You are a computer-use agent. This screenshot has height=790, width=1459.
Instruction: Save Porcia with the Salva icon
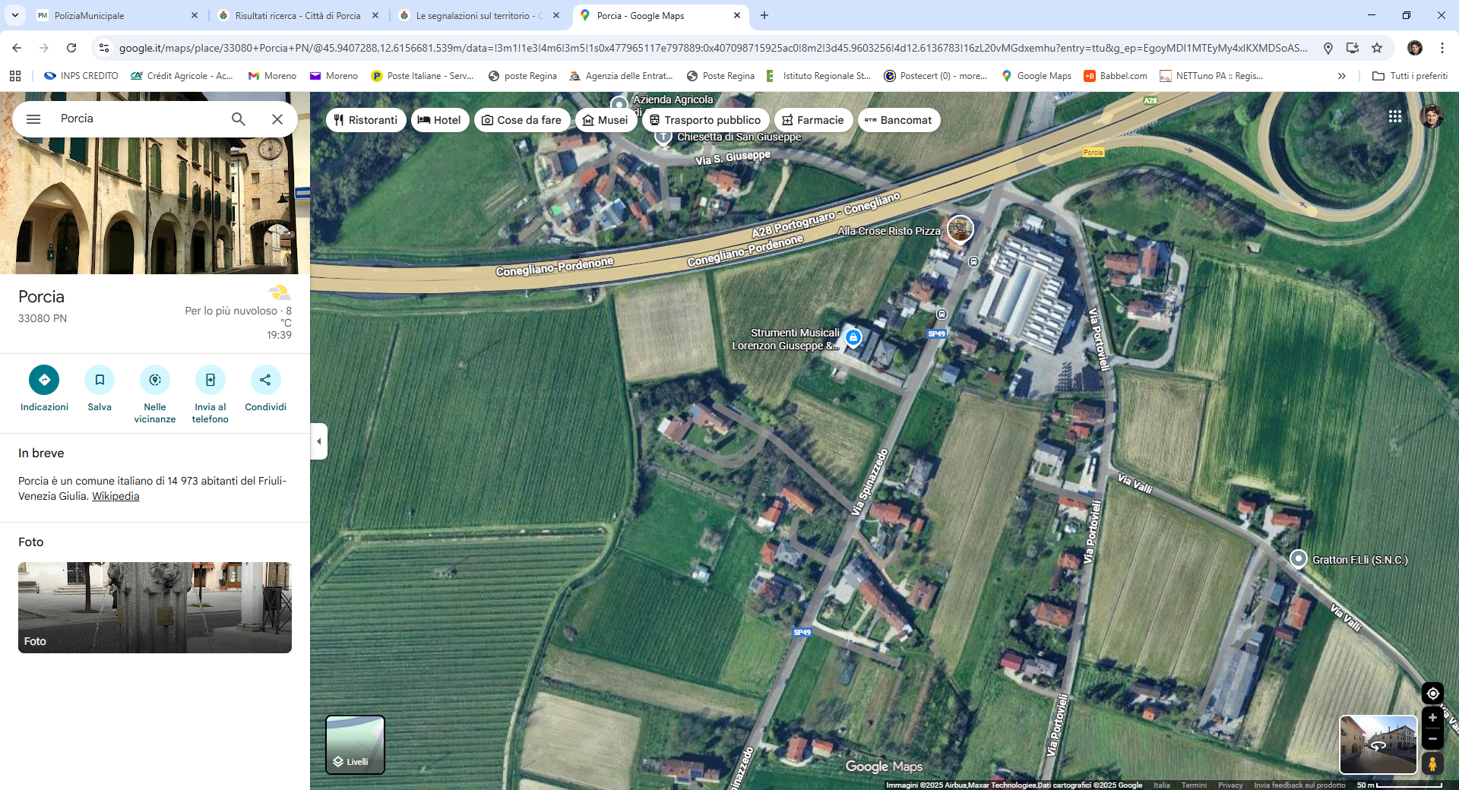pyautogui.click(x=100, y=380)
